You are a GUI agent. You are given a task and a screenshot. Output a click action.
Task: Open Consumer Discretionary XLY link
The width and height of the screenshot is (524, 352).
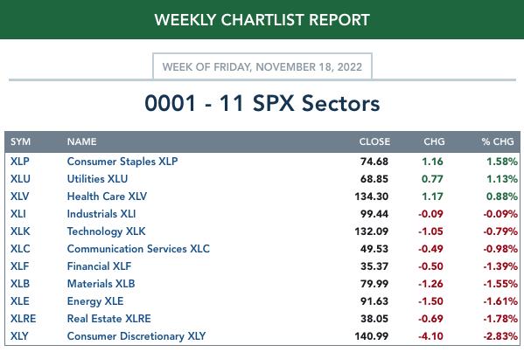click(136, 336)
